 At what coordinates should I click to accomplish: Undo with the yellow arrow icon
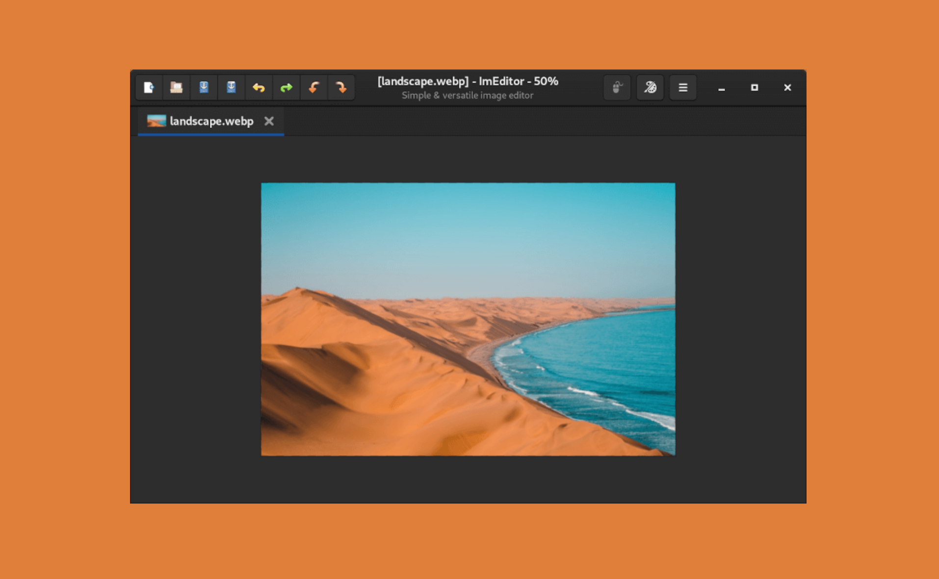(259, 88)
